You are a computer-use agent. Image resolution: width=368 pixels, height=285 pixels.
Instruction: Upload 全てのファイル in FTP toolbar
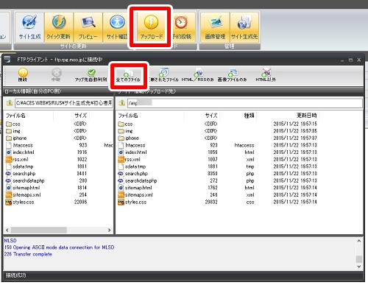click(128, 75)
